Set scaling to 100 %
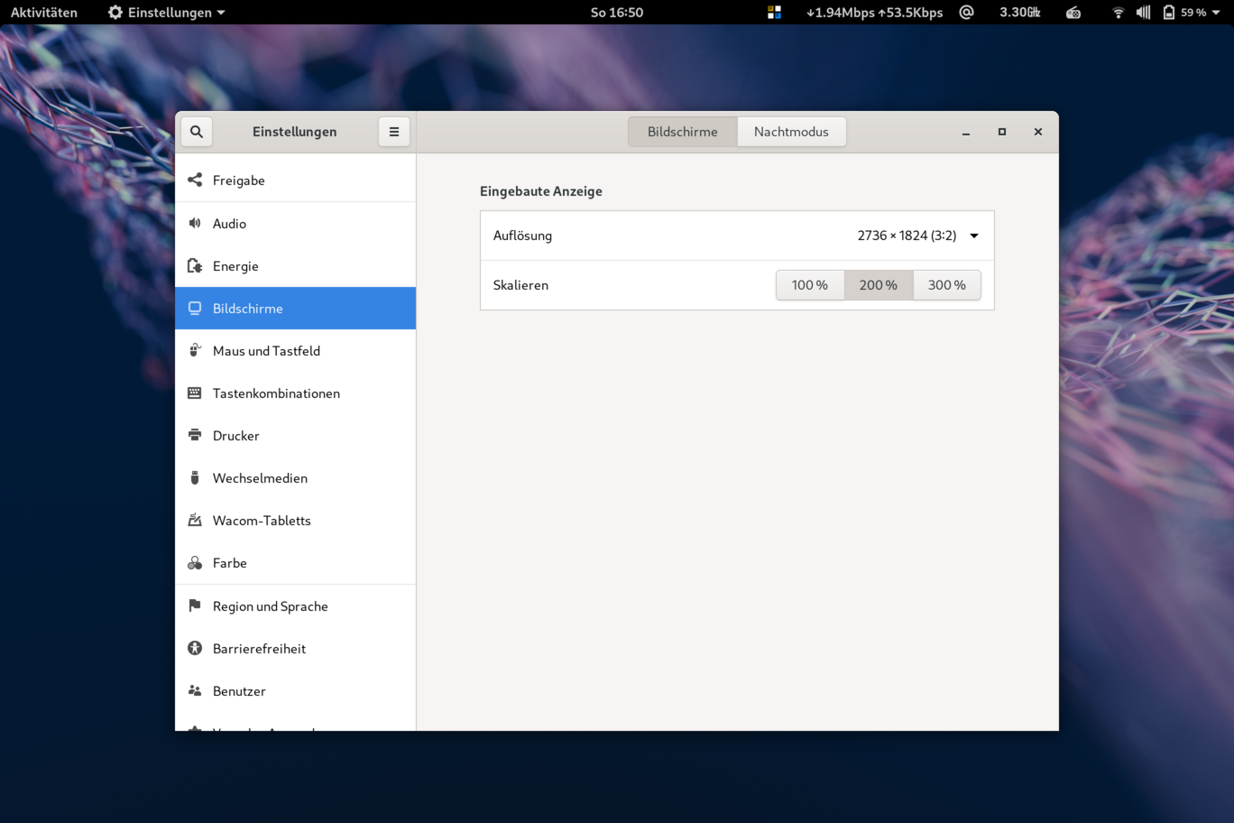This screenshot has height=823, width=1234. coord(810,285)
